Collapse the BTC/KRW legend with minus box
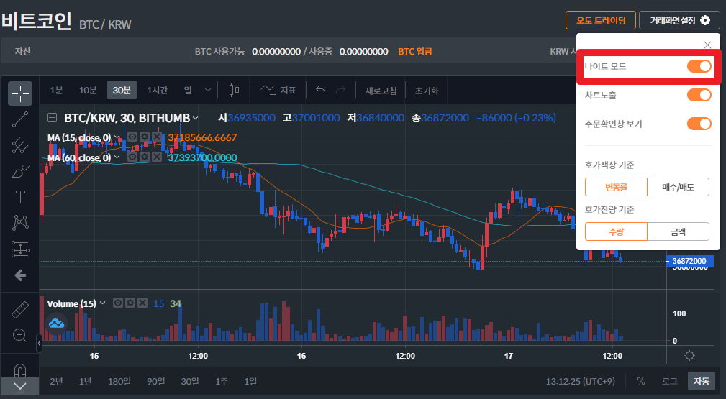Viewport: 726px width, 399px height. coord(53,118)
